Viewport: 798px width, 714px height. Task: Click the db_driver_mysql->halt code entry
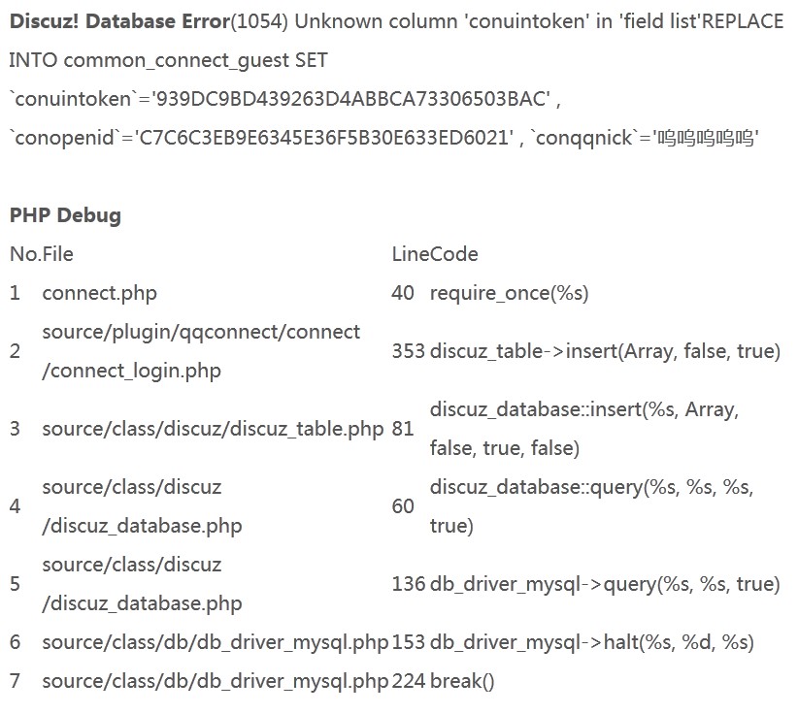click(x=591, y=642)
